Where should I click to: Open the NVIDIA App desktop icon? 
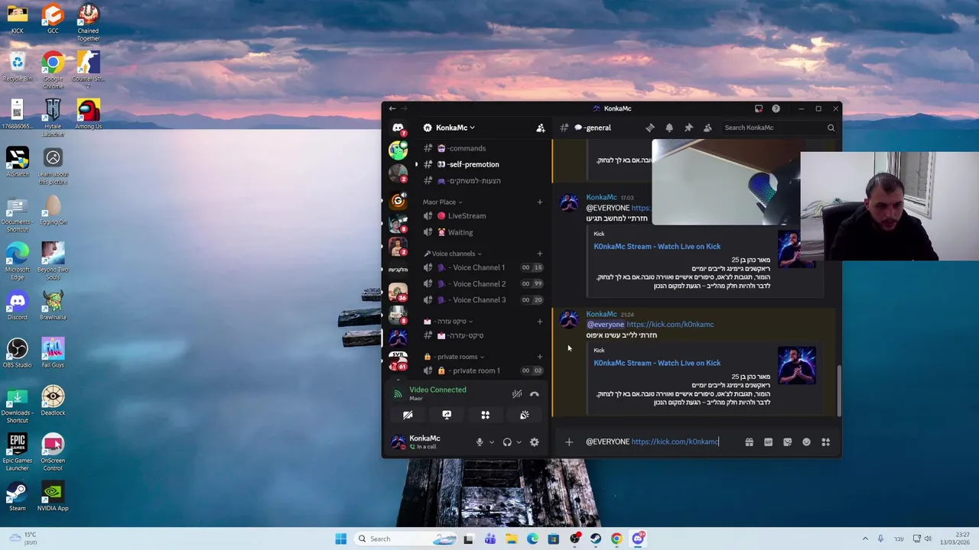pyautogui.click(x=53, y=497)
